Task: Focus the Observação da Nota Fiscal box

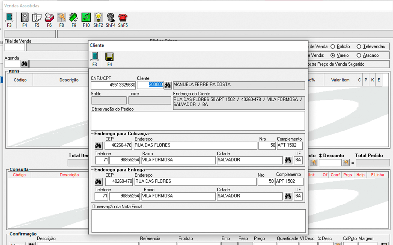Action: (x=198, y=221)
